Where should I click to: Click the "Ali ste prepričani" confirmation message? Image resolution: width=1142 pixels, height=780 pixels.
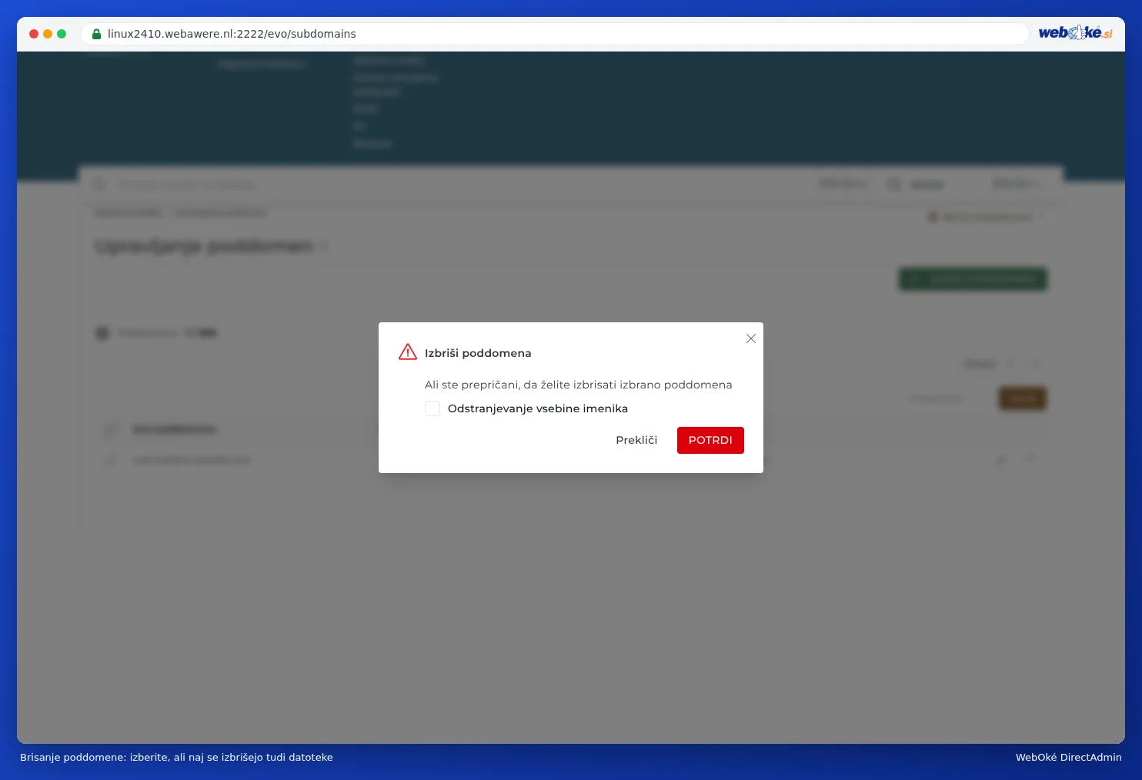point(579,385)
